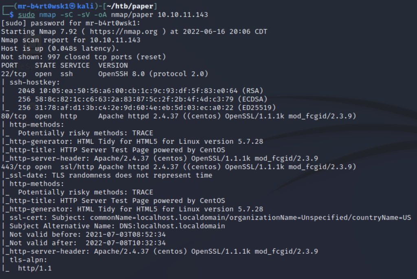417x279 pixels.
Task: Click the 22/tcp port entry
Action: [x=14, y=74]
